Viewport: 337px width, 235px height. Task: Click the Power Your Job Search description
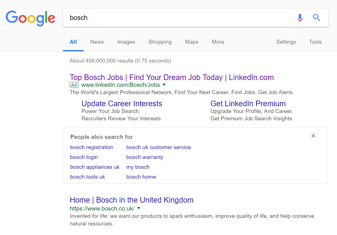(121, 115)
